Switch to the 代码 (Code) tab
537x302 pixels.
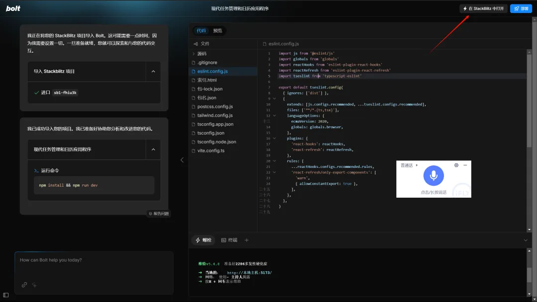(201, 30)
